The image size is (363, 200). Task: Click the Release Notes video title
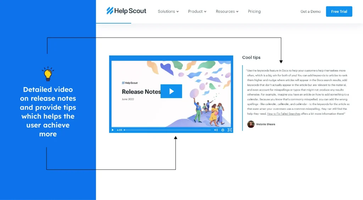pos(141,92)
